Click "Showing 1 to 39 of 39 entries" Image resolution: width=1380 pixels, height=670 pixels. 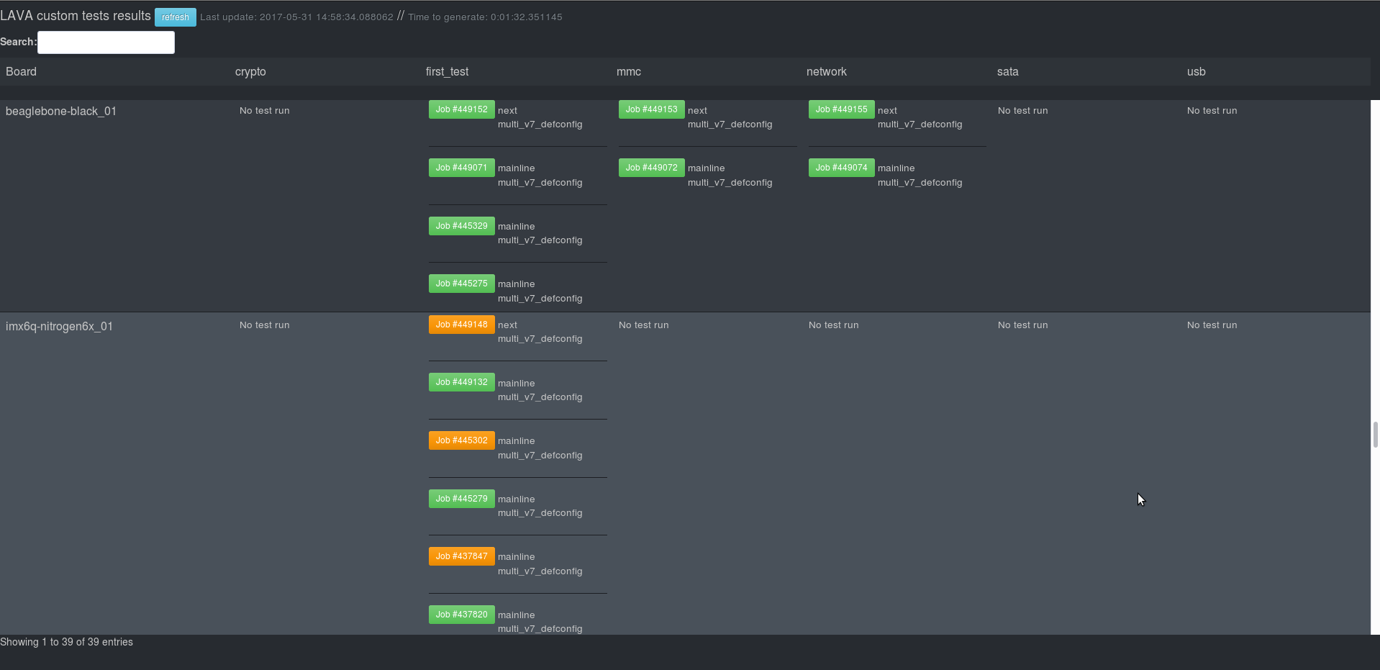point(66,642)
